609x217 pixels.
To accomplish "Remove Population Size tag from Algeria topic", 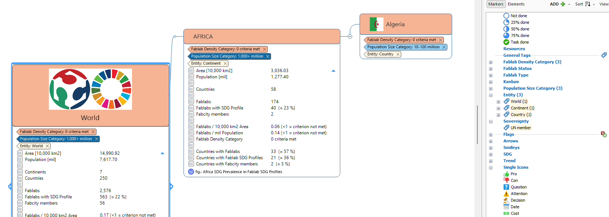I will 444,47.
